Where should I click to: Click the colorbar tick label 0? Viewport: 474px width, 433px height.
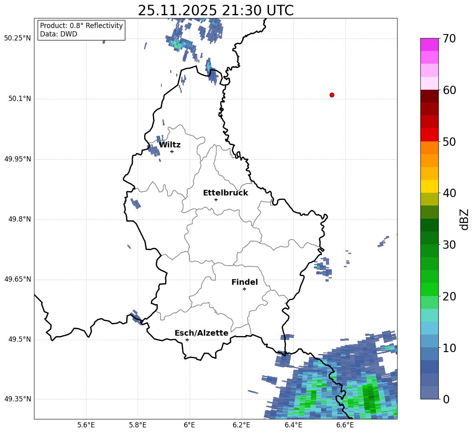point(446,399)
